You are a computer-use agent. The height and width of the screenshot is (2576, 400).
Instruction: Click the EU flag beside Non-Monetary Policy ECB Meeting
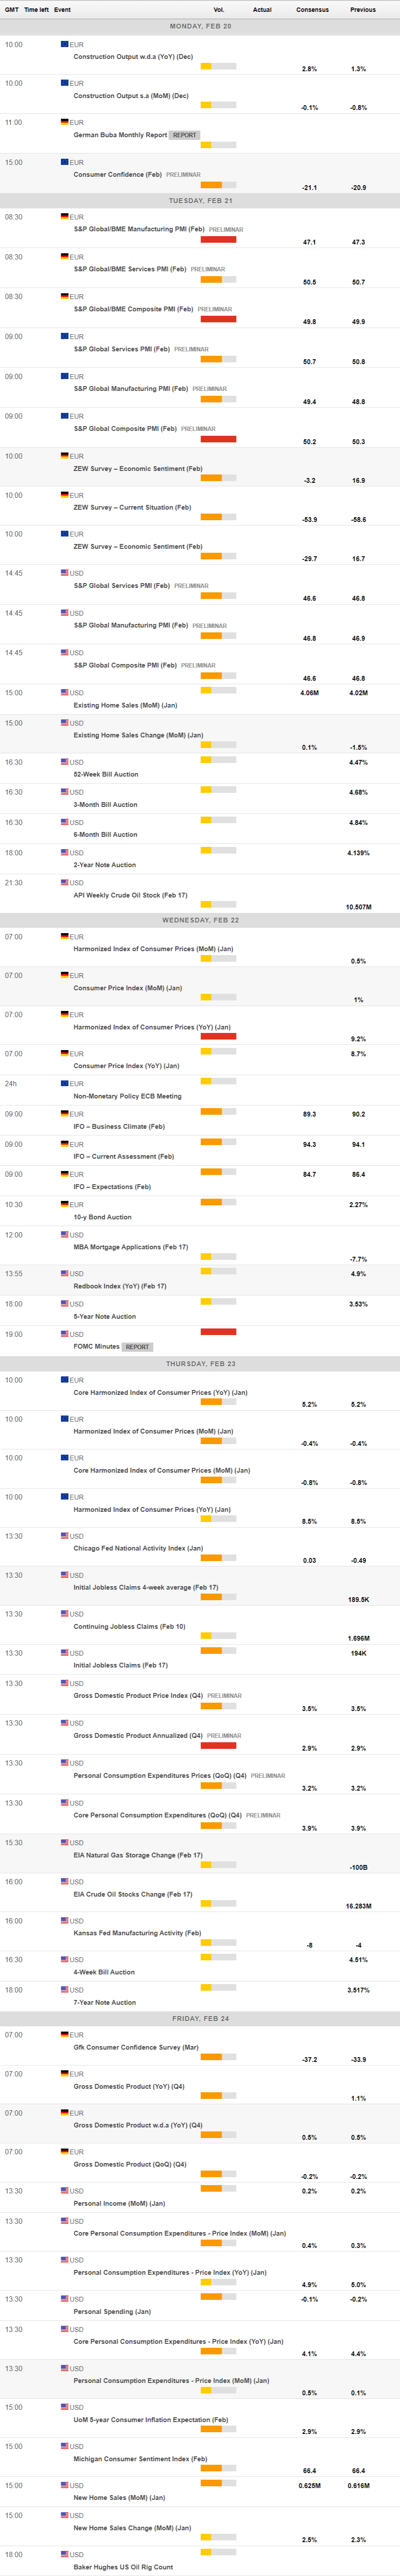(x=65, y=1083)
